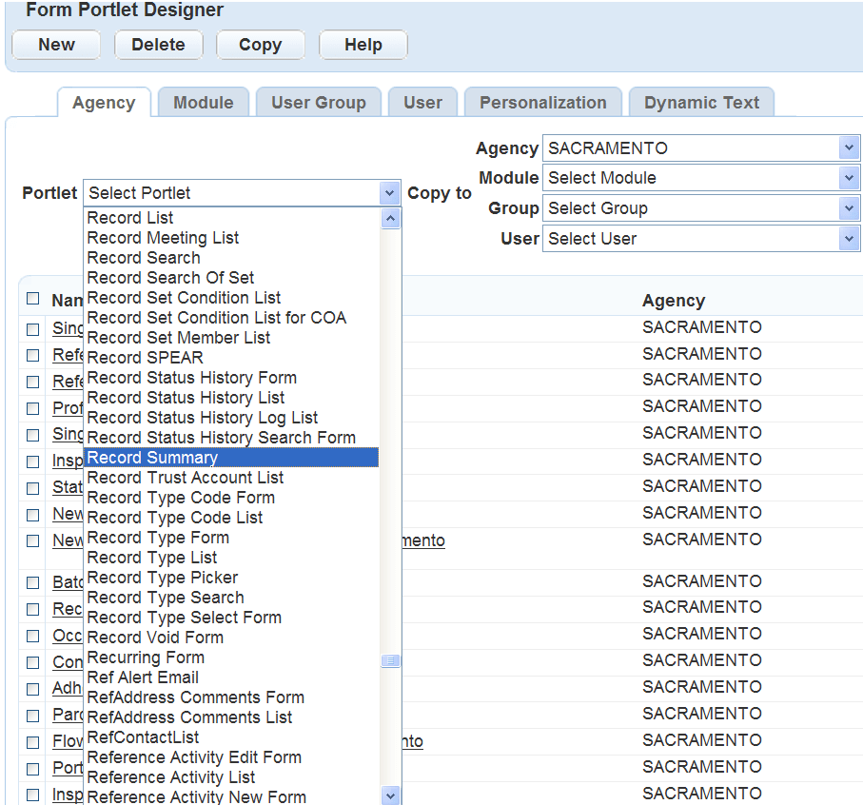The width and height of the screenshot is (863, 805).
Task: Select the Dynamic Text tab
Action: pos(701,103)
